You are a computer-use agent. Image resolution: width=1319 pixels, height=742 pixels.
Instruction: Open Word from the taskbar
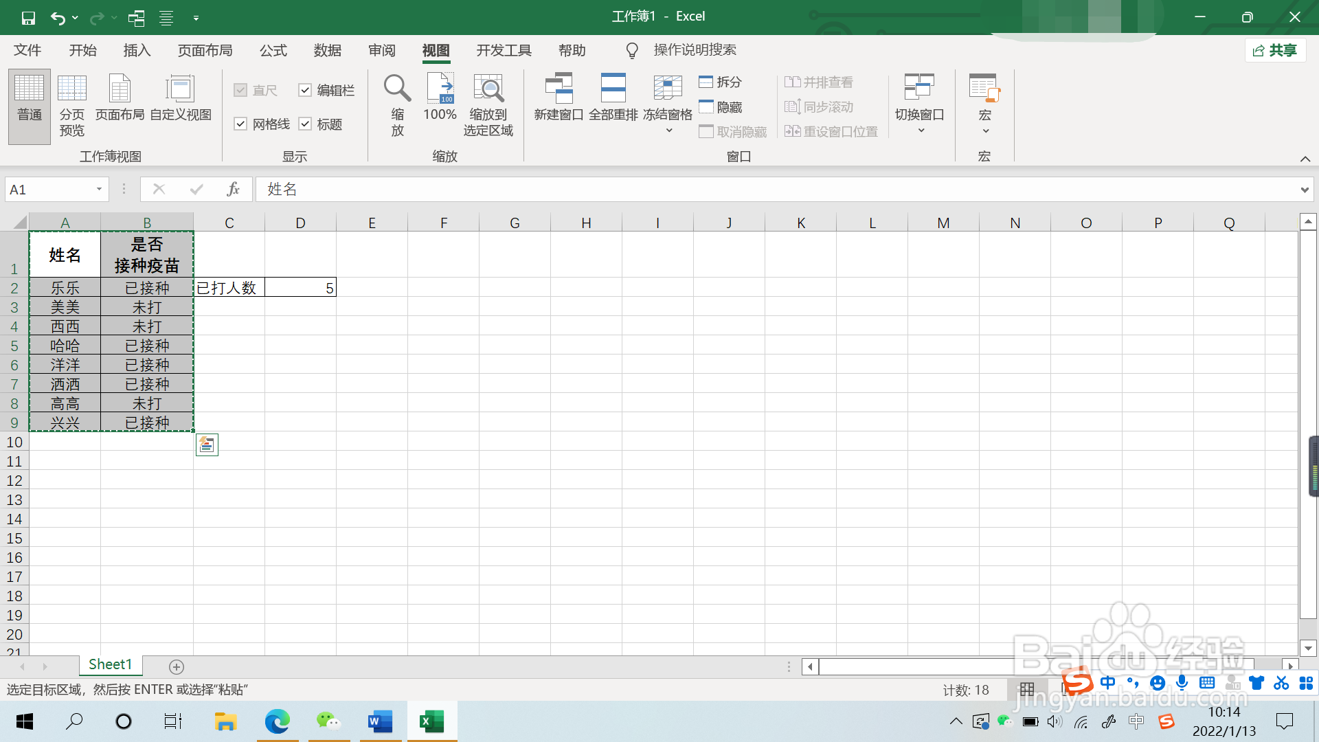(380, 721)
